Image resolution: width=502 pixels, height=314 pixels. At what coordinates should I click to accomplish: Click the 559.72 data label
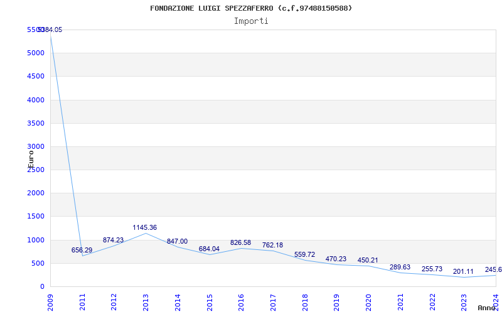[x=304, y=254]
